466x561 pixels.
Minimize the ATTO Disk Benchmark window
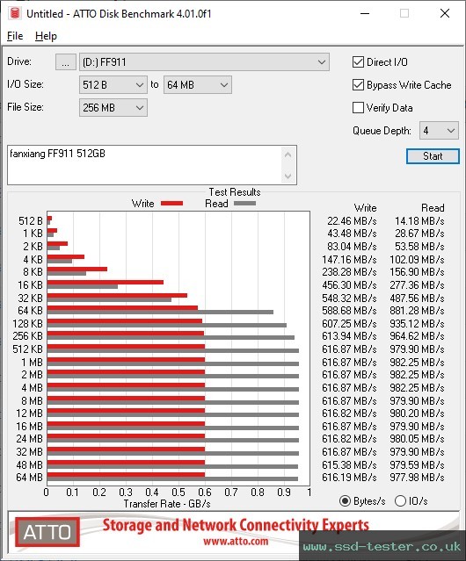click(x=365, y=13)
